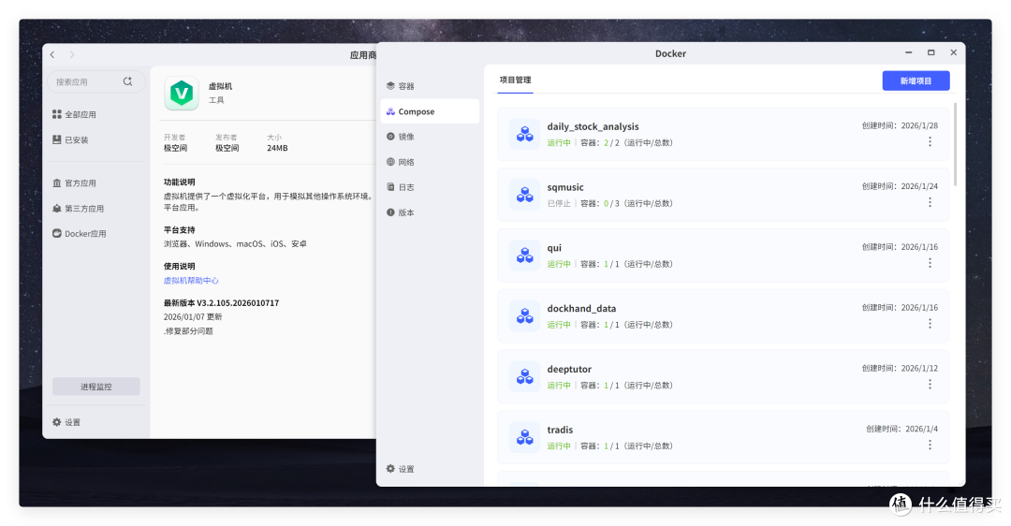Click the app store 设置 gear icon
Image resolution: width=1011 pixels, height=526 pixels.
[x=57, y=422]
